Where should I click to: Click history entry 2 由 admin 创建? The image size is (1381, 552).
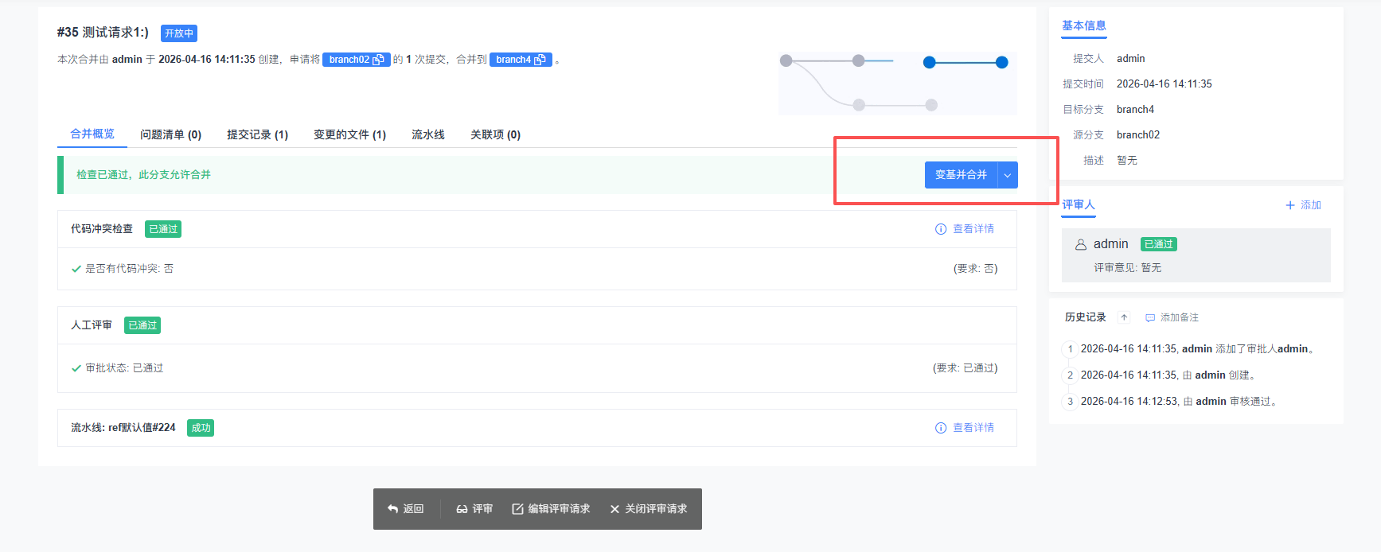pyautogui.click(x=1168, y=375)
